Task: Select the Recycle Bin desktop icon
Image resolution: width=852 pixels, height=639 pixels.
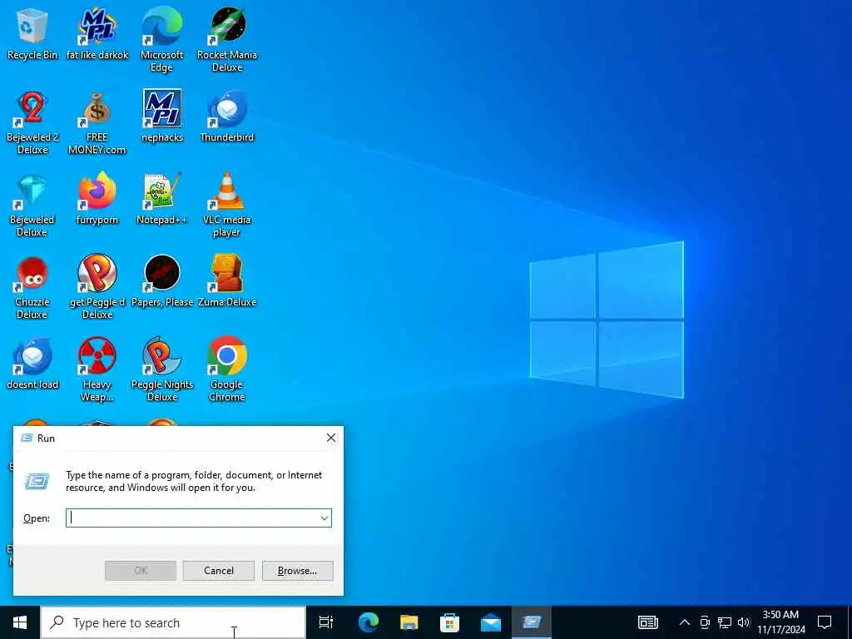Action: 32,33
